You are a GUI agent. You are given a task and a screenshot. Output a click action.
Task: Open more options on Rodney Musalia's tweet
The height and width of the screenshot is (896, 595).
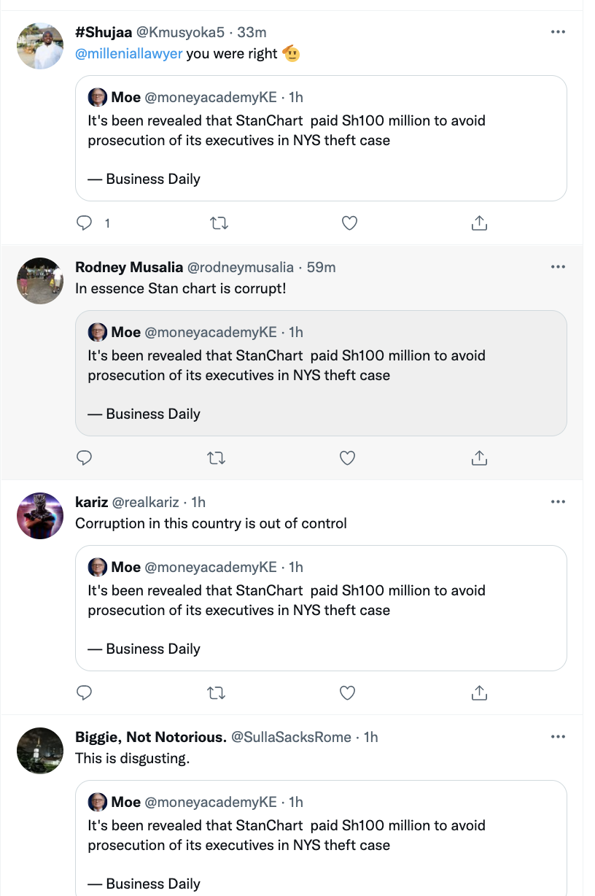coord(558,267)
